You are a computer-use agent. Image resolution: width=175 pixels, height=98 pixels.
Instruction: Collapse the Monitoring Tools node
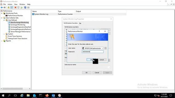[x=2, y=13]
